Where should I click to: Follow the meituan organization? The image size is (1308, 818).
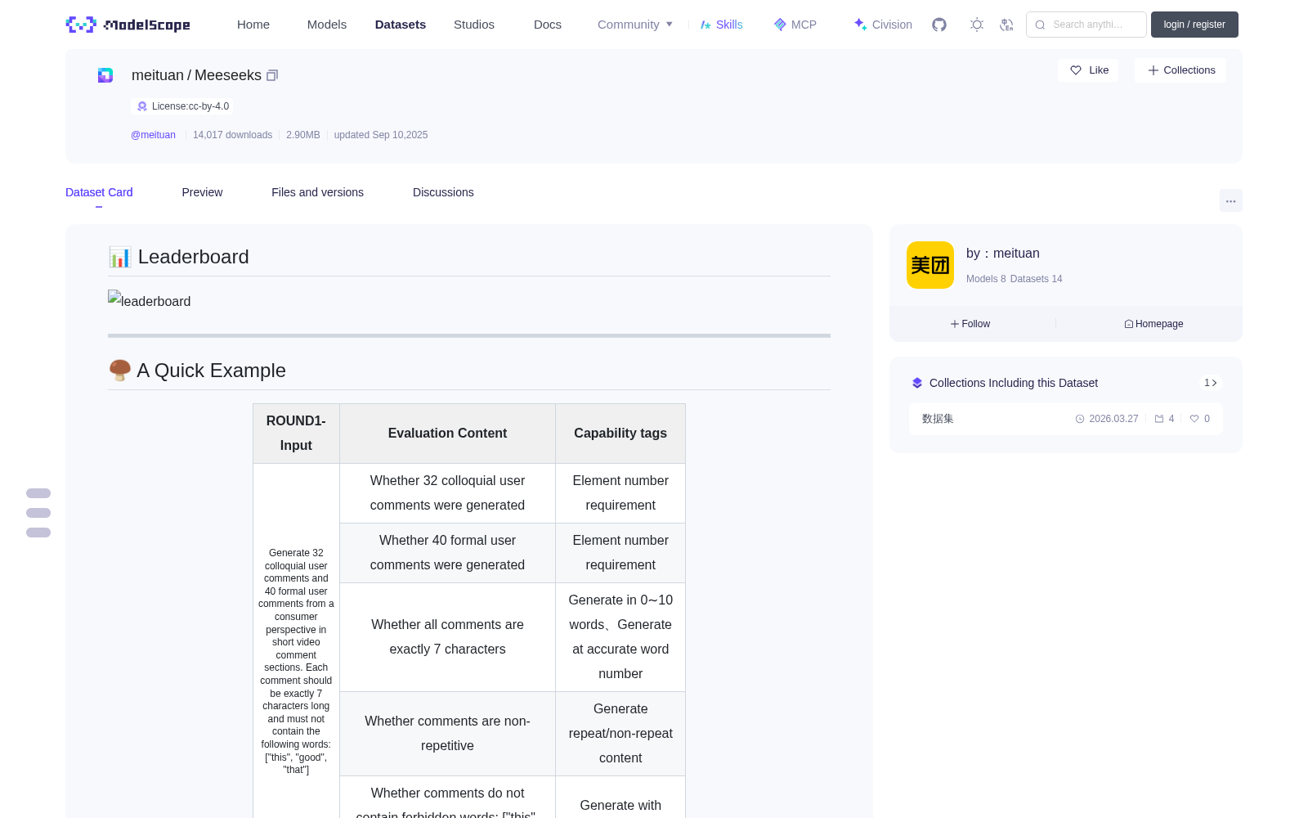tap(970, 324)
